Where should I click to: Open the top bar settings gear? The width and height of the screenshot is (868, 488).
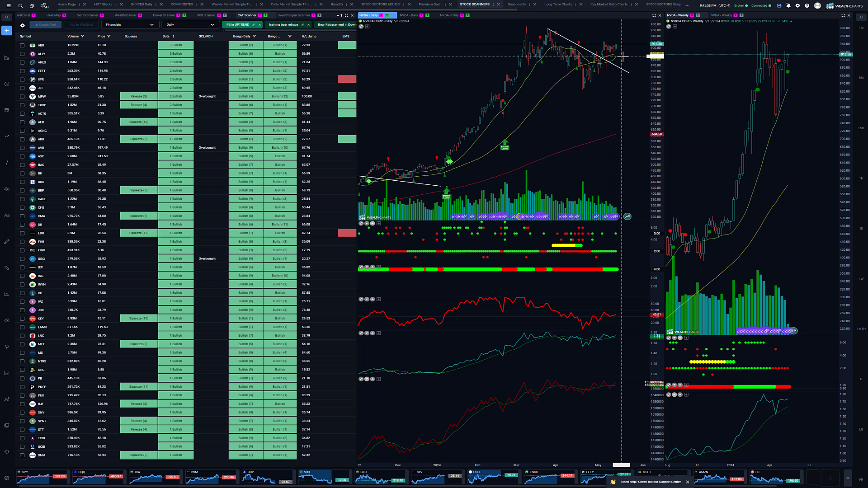coord(797,6)
